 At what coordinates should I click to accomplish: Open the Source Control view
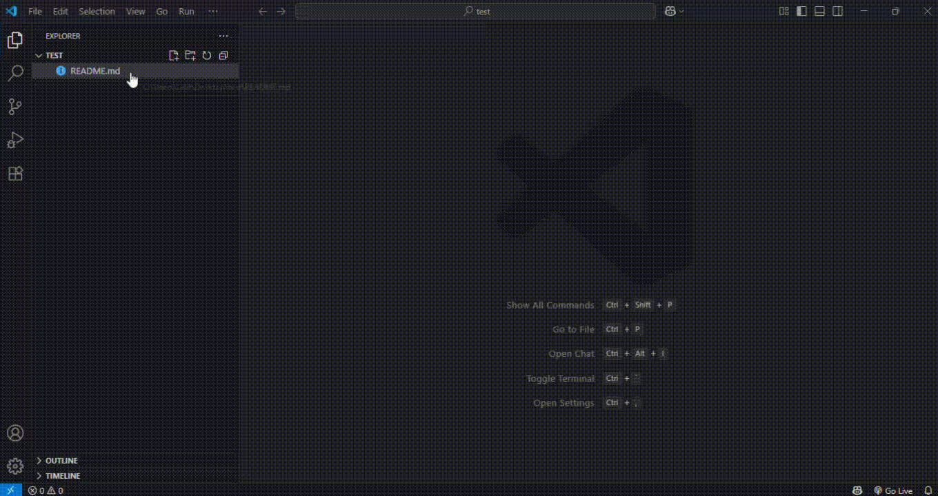pos(15,107)
